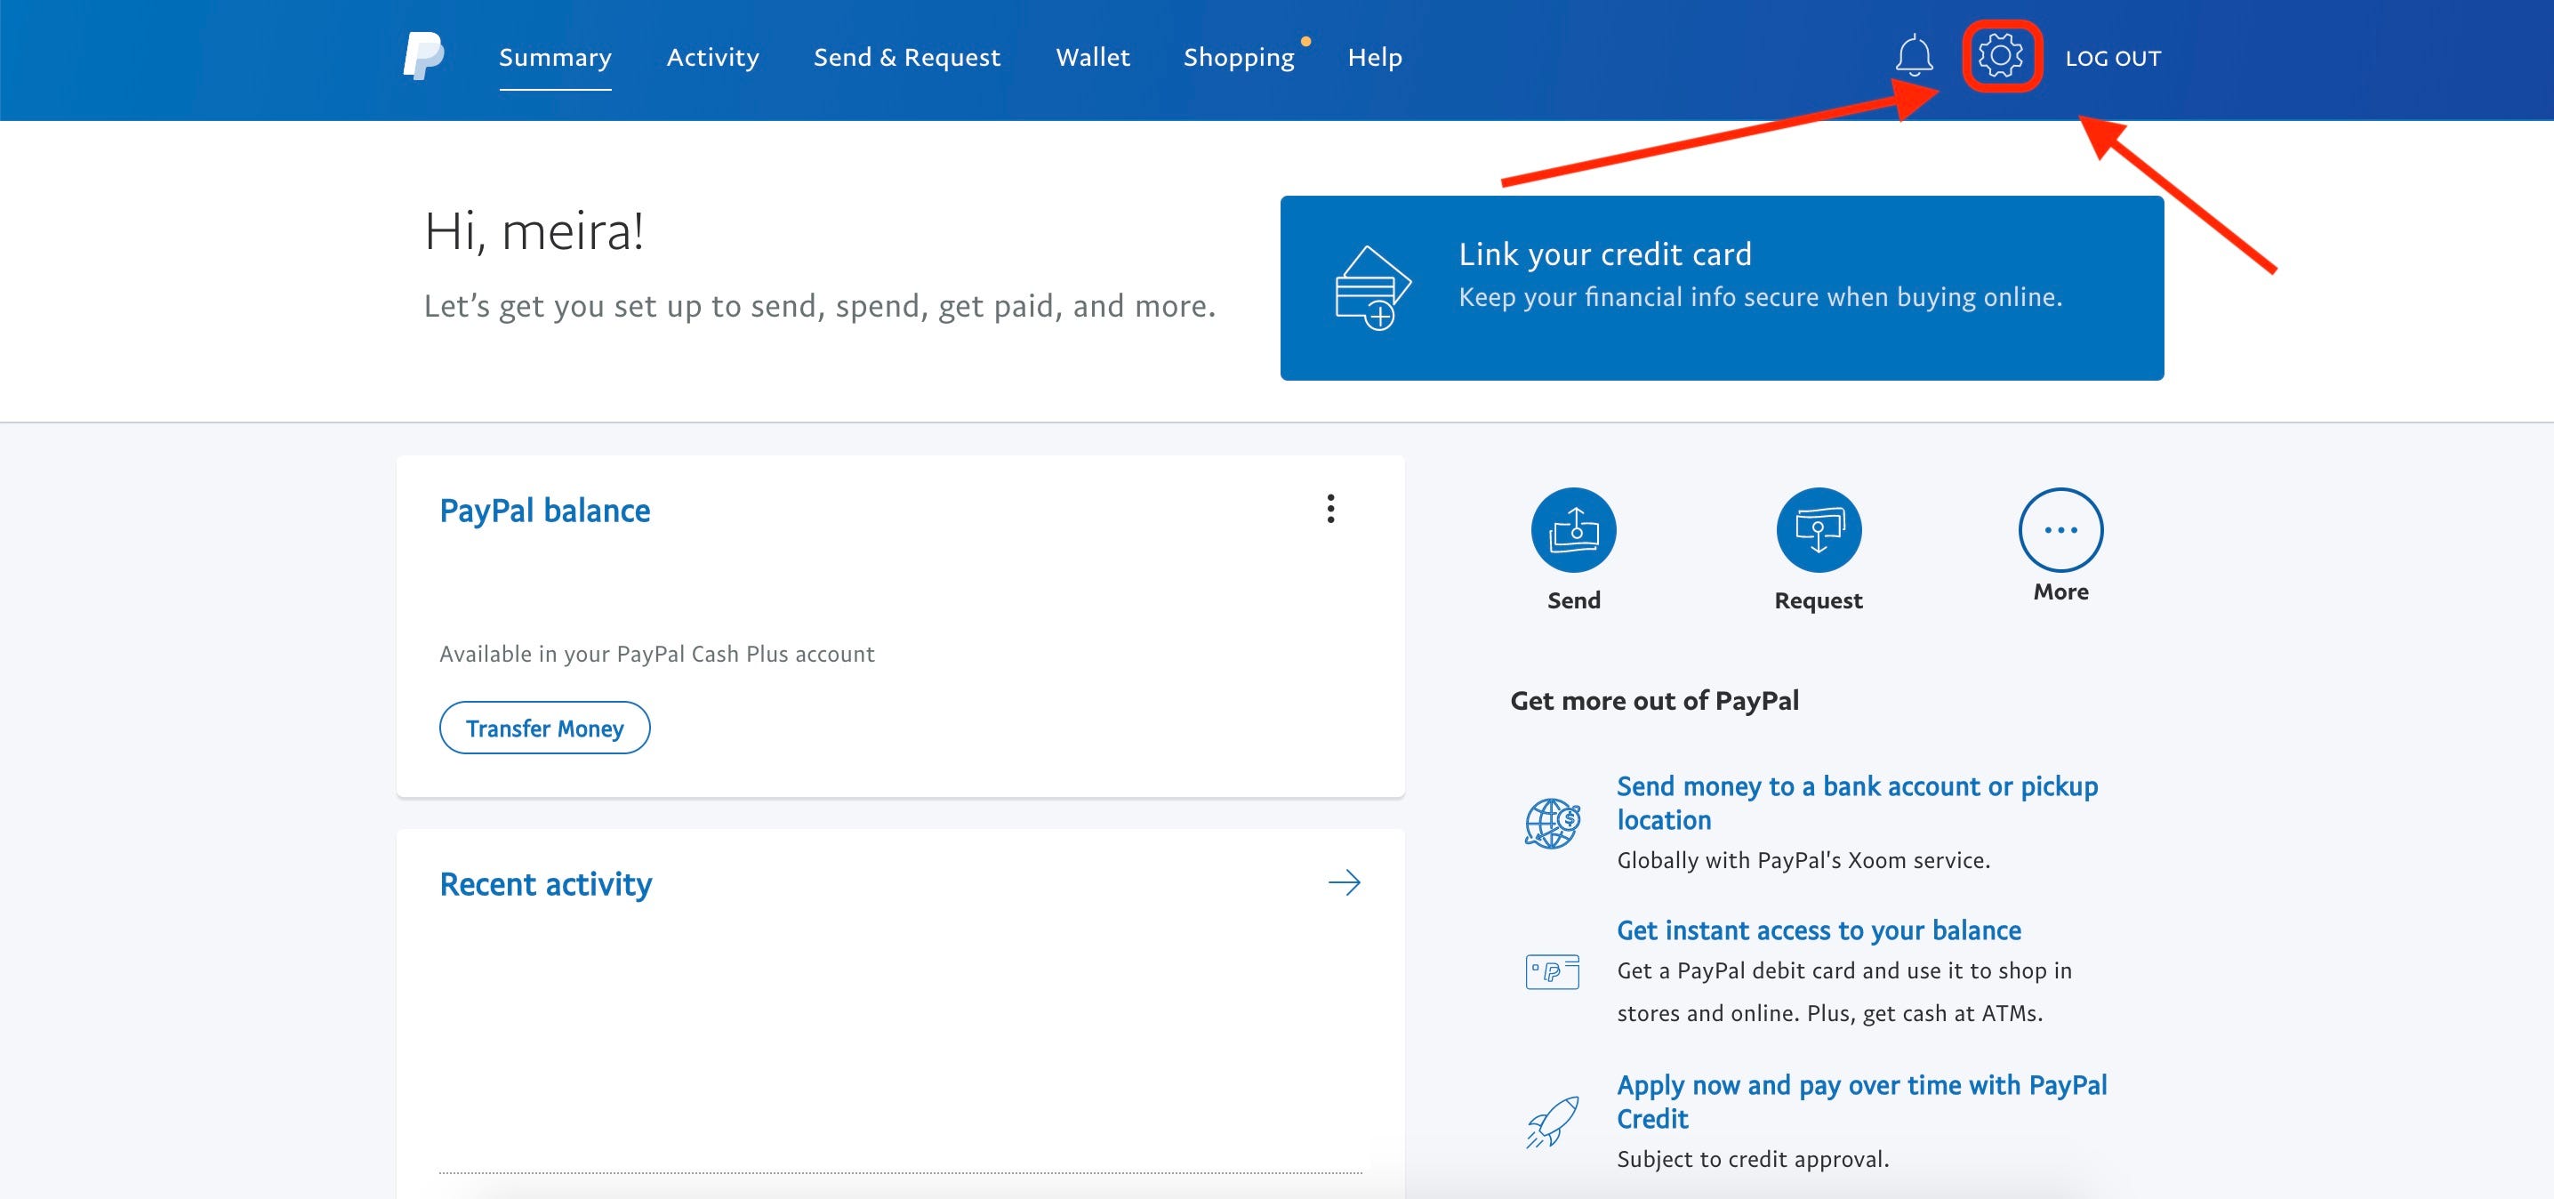The image size is (2554, 1199).
Task: Click 'Subject to credit approval.' text
Action: 1753,1159
